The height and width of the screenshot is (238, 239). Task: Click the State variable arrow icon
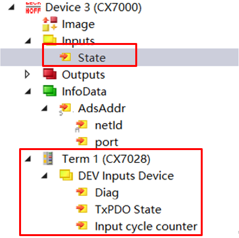point(65,57)
